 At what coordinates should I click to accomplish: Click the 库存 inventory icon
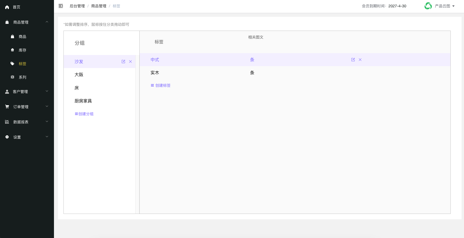click(x=12, y=50)
